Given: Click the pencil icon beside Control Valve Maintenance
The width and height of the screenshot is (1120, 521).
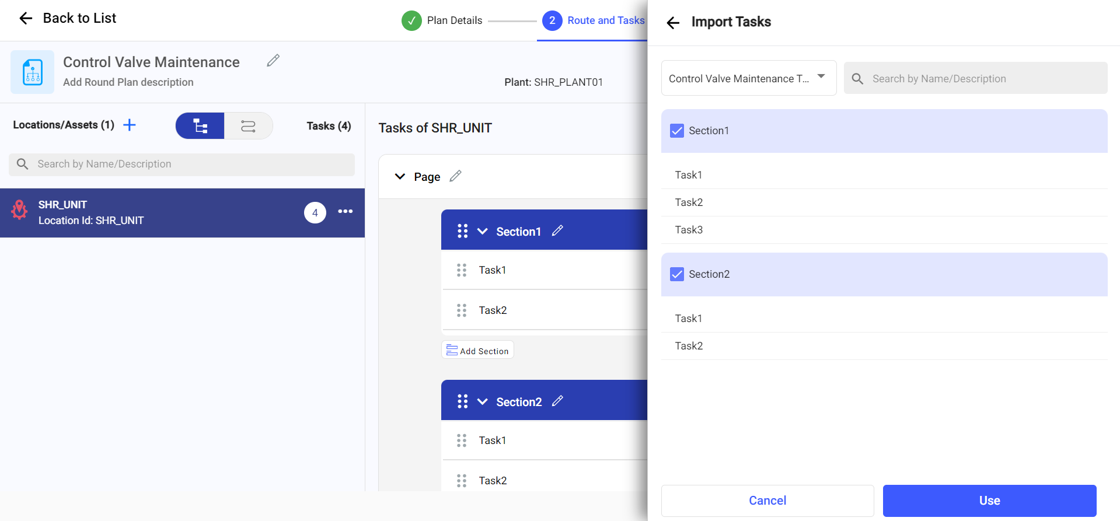Looking at the screenshot, I should (273, 61).
